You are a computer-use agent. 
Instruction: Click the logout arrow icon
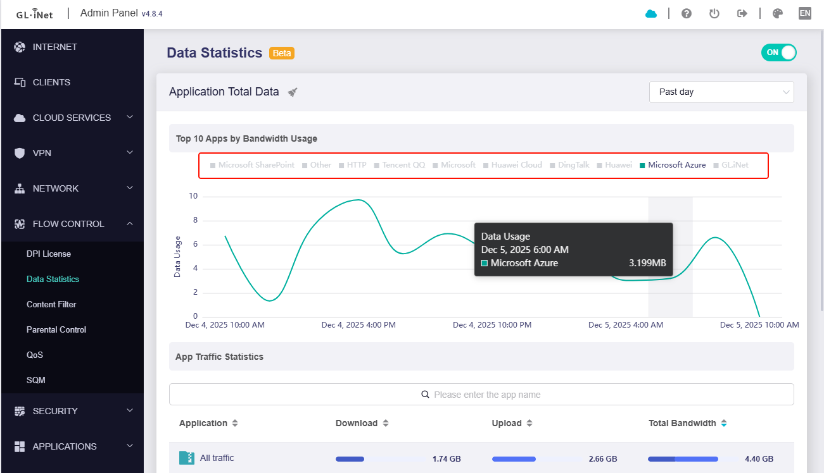pos(742,13)
